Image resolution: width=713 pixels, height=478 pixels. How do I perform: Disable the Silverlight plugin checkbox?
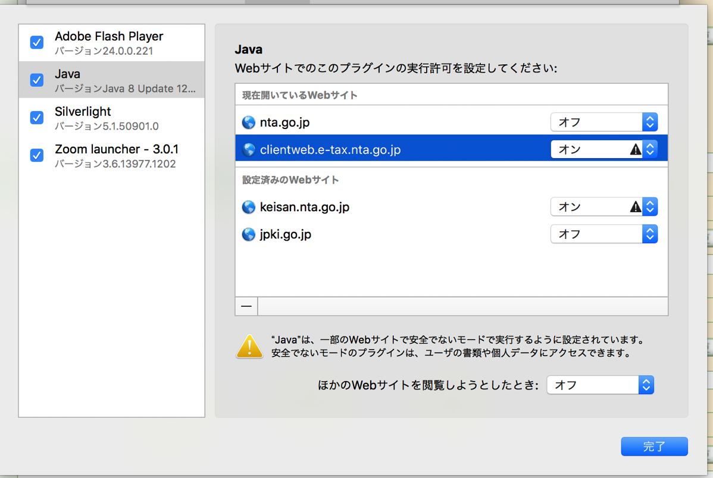[37, 118]
